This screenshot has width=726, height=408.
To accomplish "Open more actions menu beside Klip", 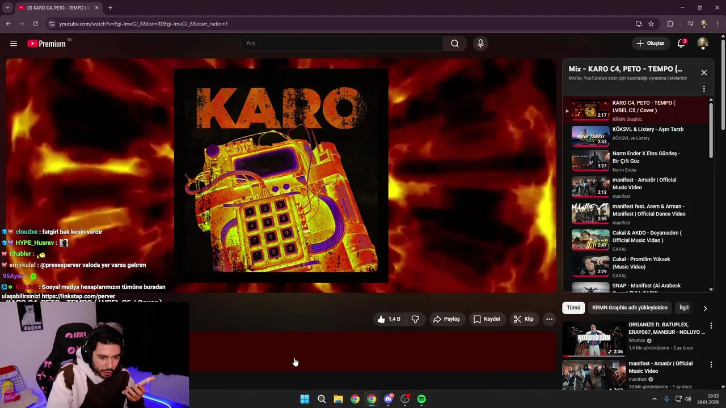I will pyautogui.click(x=549, y=319).
